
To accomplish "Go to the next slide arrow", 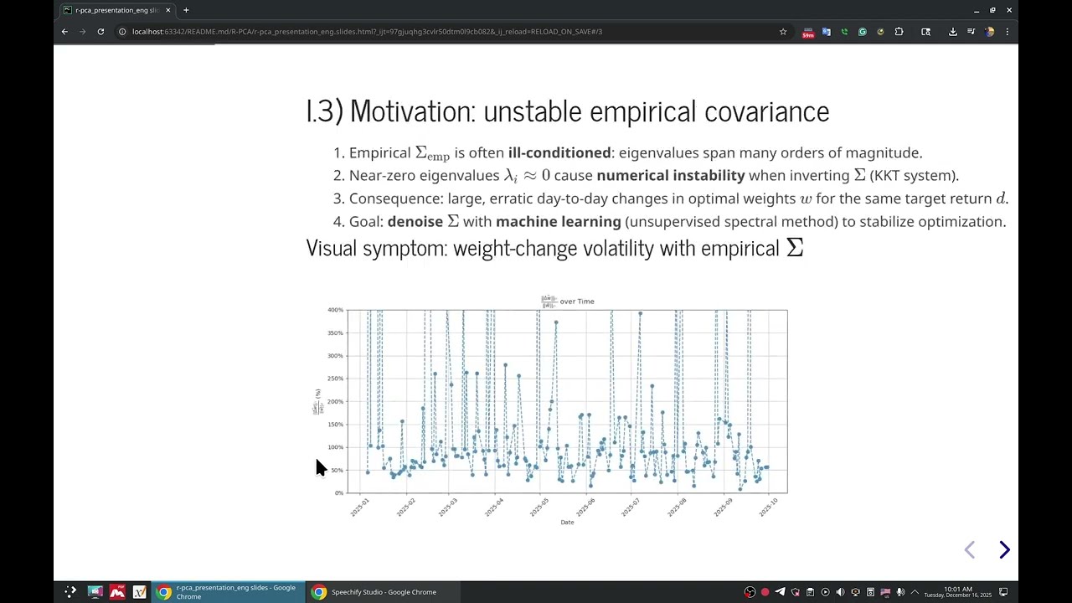I will [1004, 549].
